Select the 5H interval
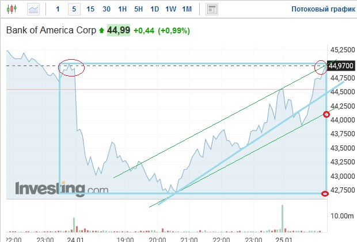357x242 pixels. [138, 9]
